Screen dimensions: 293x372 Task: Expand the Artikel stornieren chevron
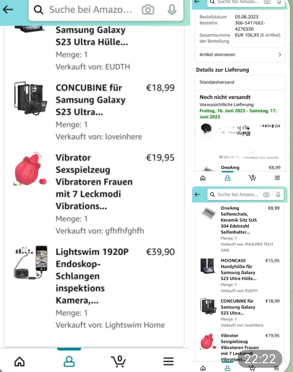[280, 55]
